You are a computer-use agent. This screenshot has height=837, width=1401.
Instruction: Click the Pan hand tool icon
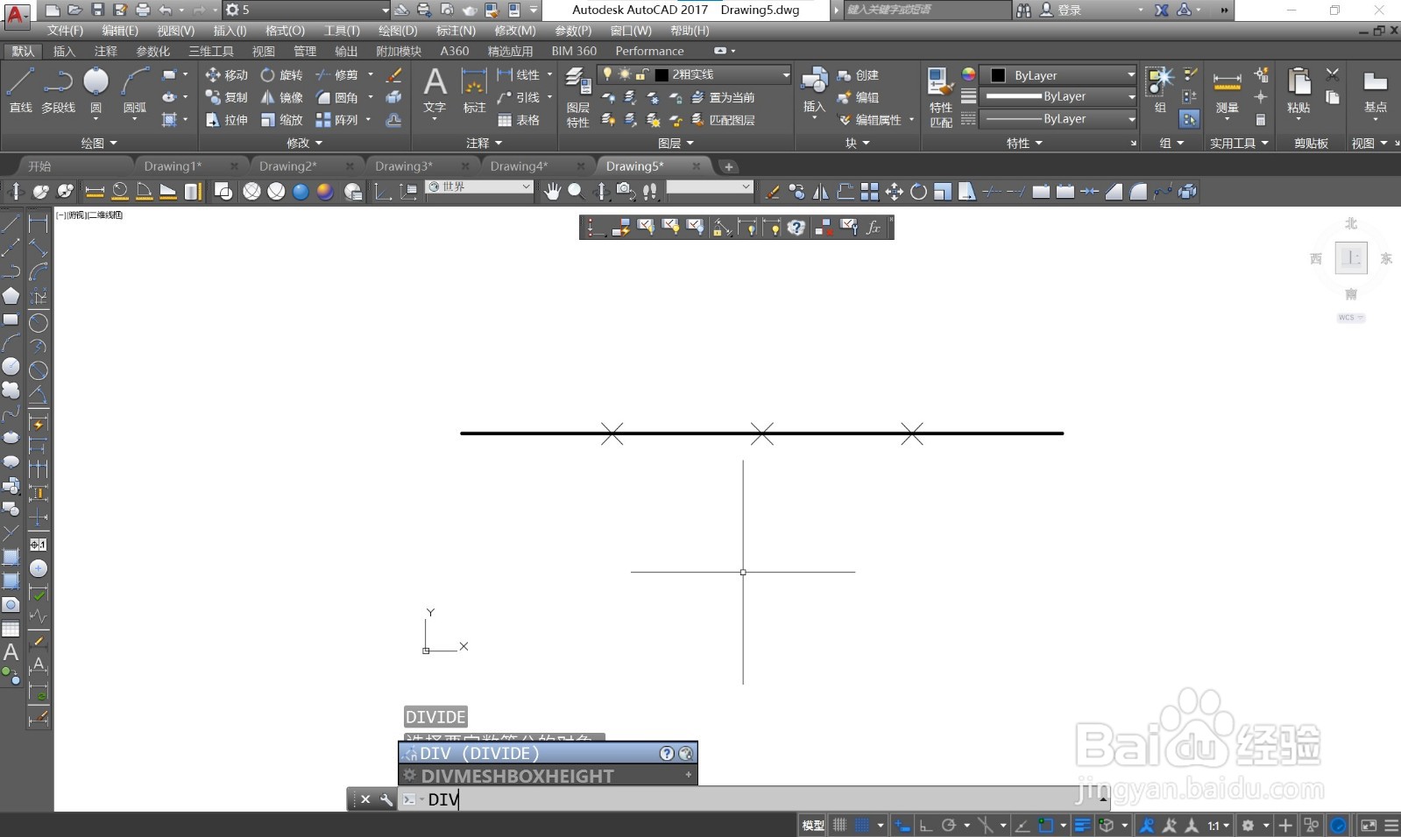[x=552, y=191]
